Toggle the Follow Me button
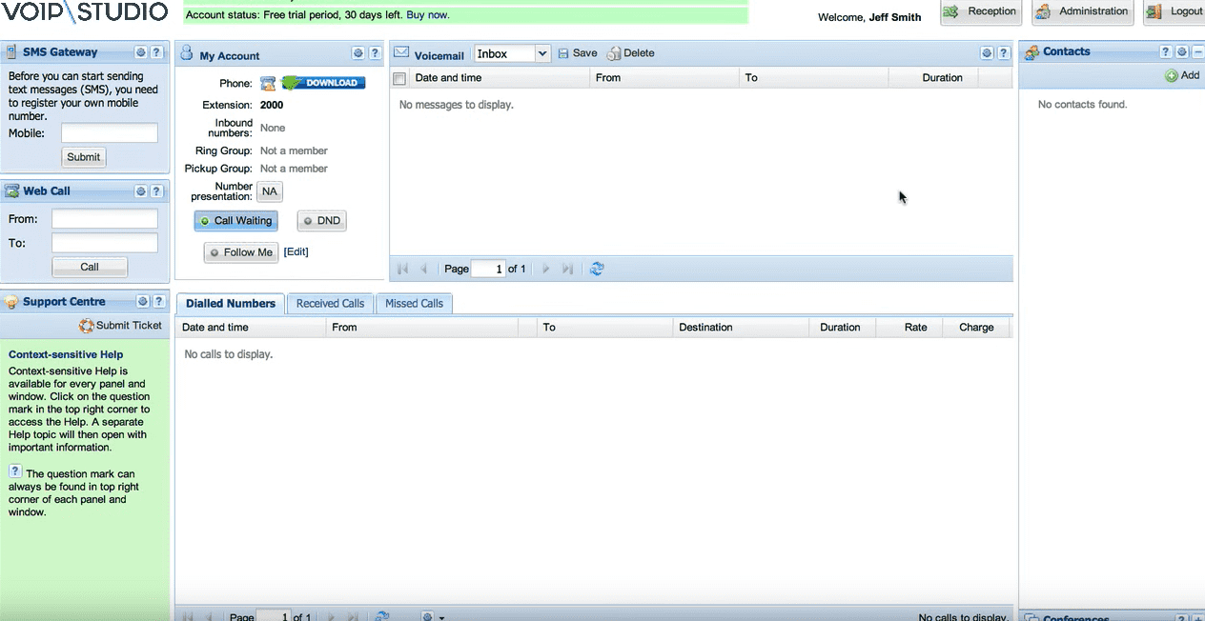1205x621 pixels. (x=241, y=252)
